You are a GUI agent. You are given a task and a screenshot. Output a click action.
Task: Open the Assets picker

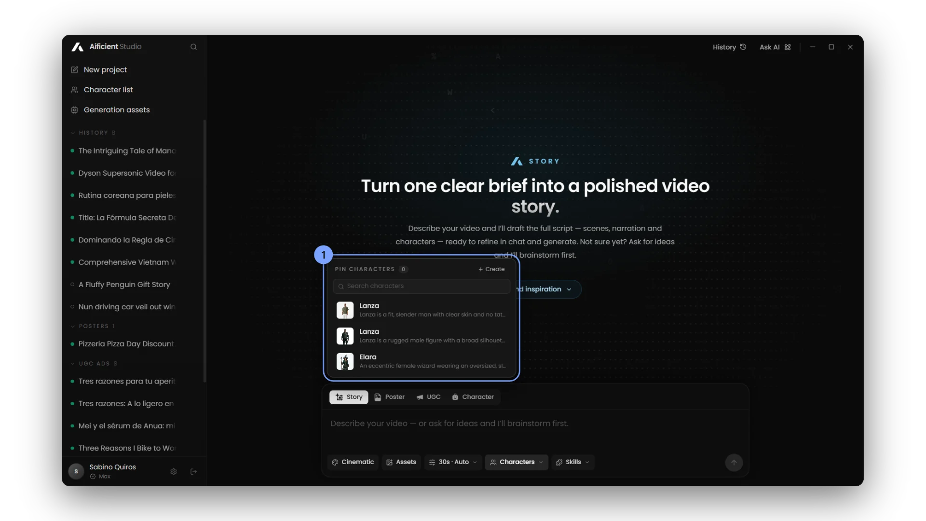(401, 462)
